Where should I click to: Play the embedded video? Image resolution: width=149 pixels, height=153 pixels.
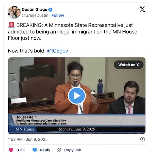77,96
